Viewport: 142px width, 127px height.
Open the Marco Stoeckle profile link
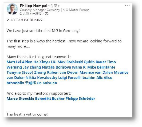pyautogui.click(x=20, y=98)
